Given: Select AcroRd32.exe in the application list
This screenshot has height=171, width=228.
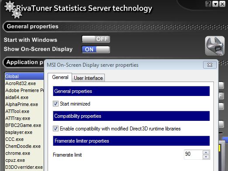Looking at the screenshot, I should [24, 83].
